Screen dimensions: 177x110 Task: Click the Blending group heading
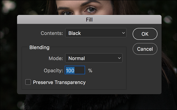(x=39, y=48)
